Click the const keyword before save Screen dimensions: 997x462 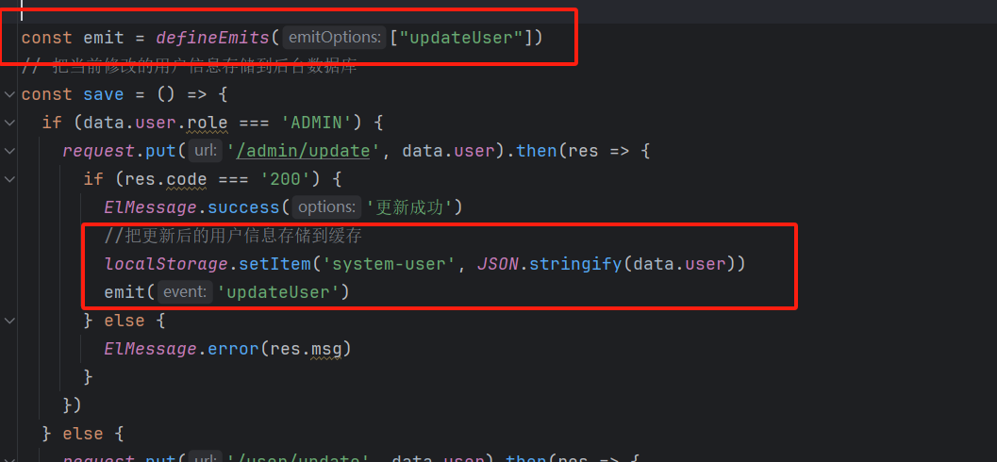(x=46, y=94)
